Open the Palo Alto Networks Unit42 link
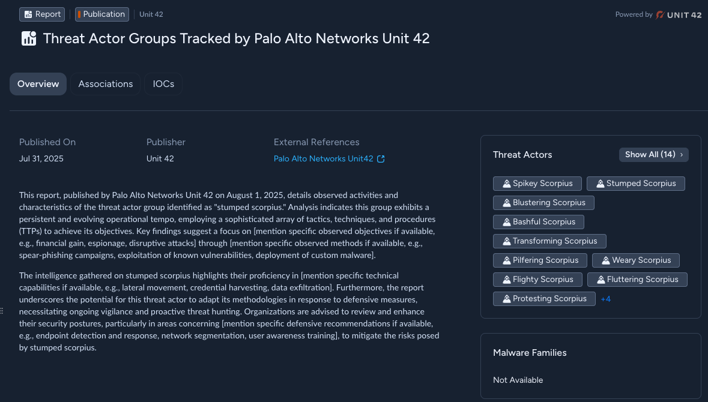 [x=323, y=159]
